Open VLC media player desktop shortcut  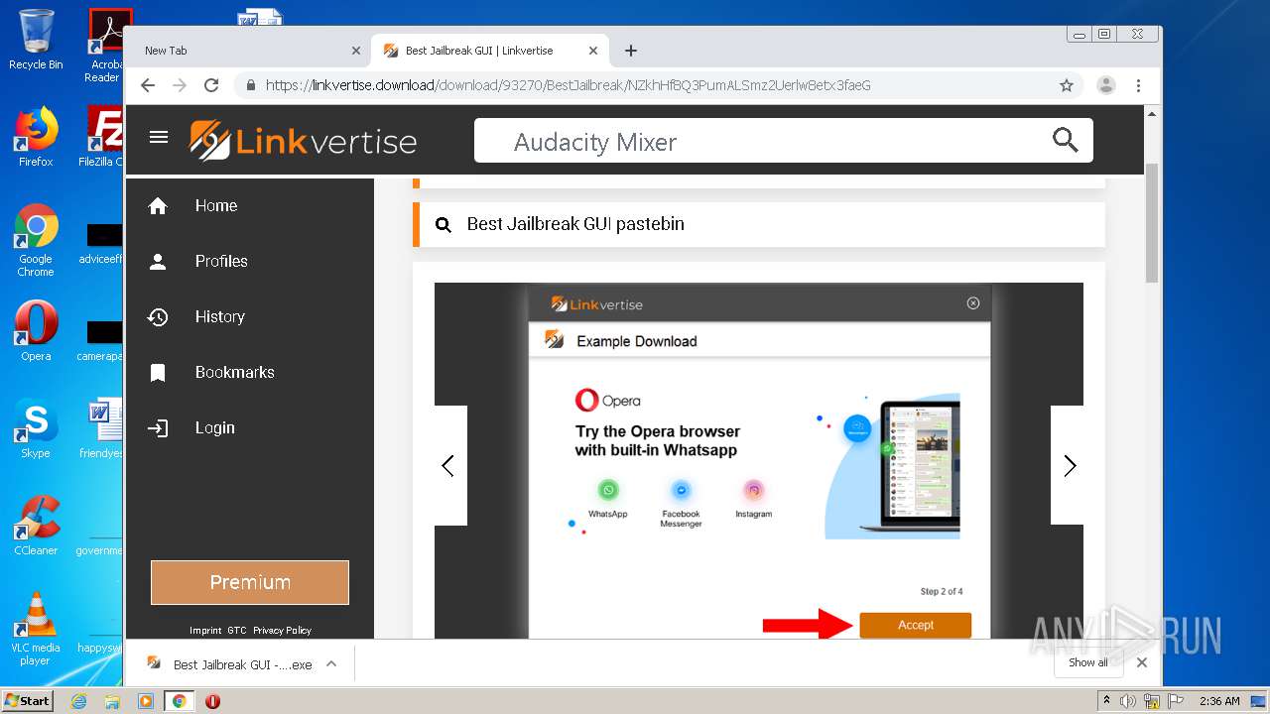coord(36,629)
